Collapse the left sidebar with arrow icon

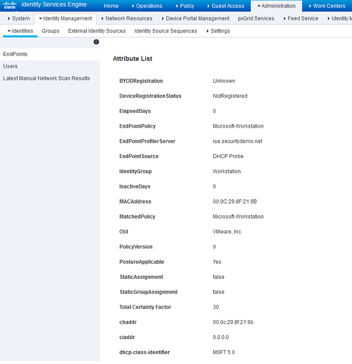[96, 42]
